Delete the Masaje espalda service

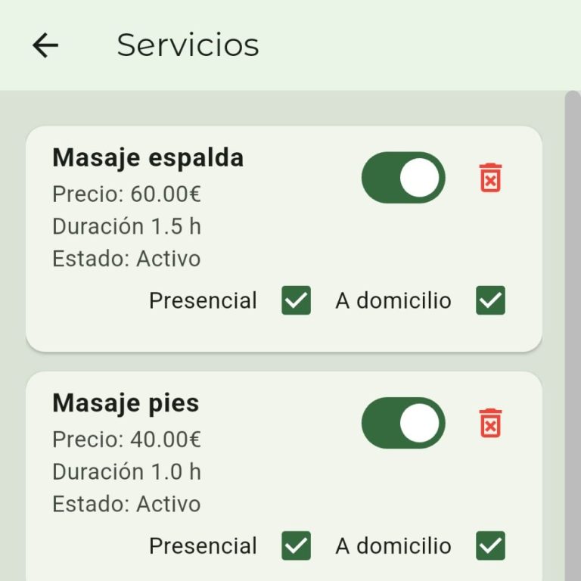[x=490, y=178]
